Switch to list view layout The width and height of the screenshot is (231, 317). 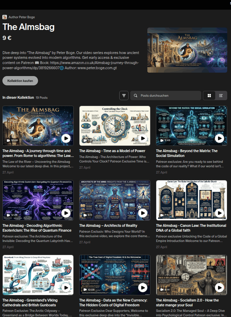click(x=221, y=95)
